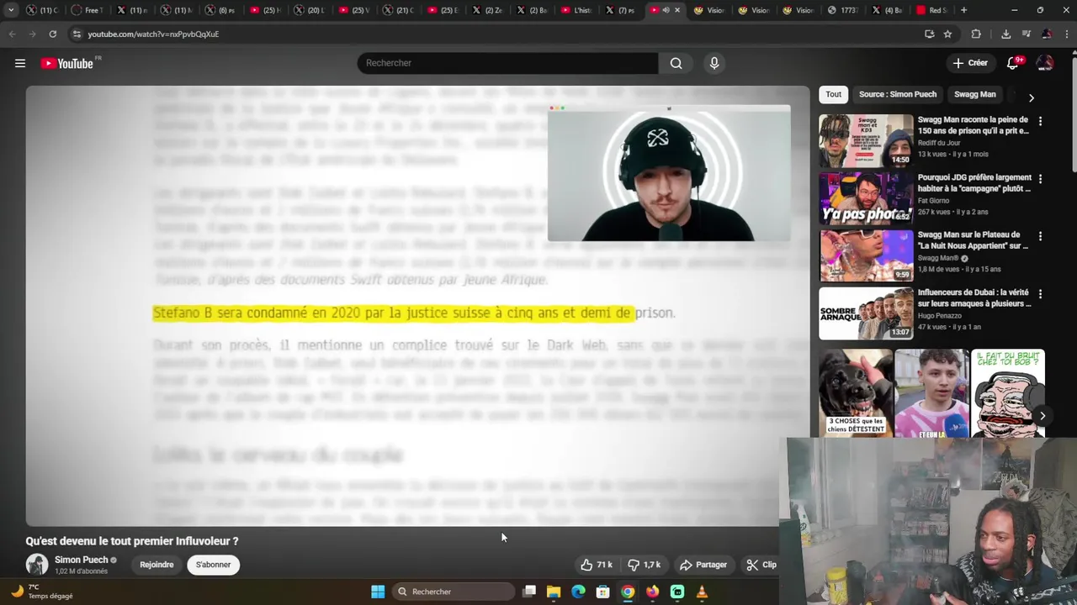Open Microsoft Store from taskbar
The image size is (1077, 605).
point(602,592)
